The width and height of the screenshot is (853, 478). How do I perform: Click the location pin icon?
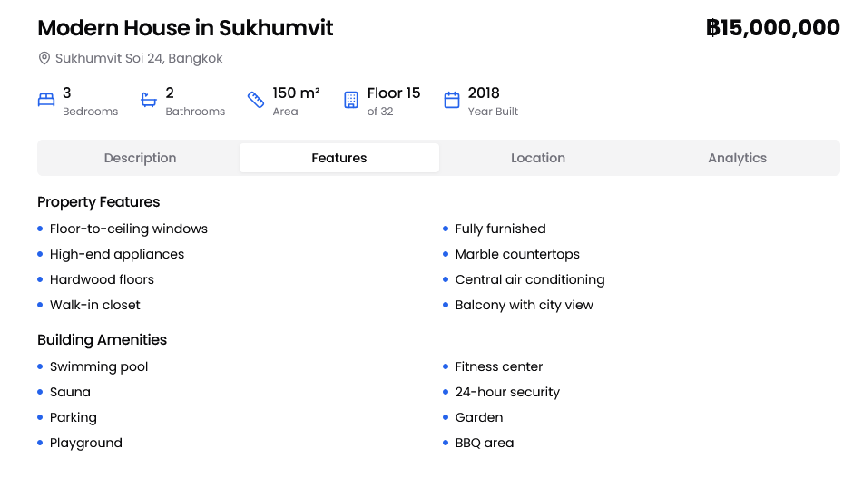pyautogui.click(x=44, y=59)
